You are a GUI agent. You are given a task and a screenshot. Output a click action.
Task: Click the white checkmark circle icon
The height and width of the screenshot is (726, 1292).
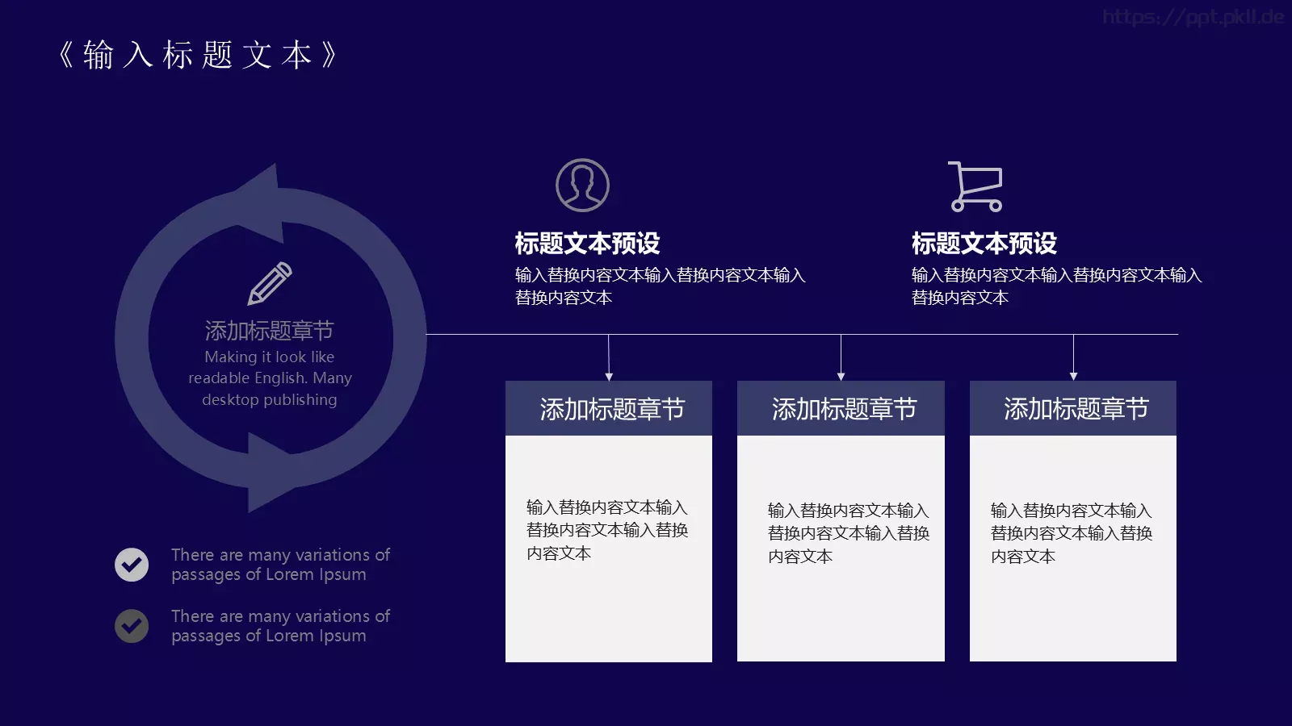(132, 565)
